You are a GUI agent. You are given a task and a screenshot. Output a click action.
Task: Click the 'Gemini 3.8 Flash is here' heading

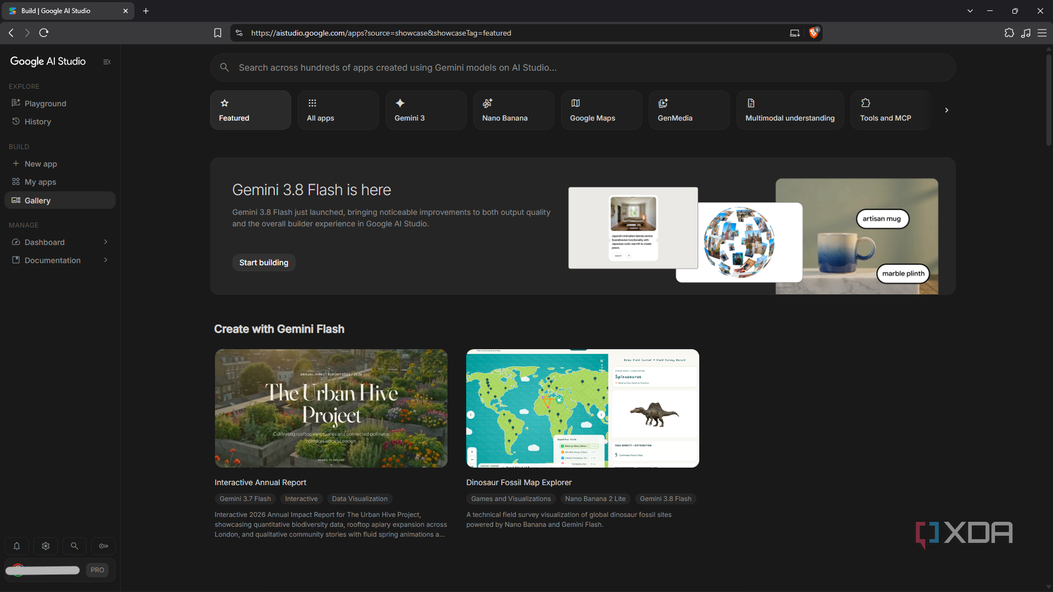point(311,190)
